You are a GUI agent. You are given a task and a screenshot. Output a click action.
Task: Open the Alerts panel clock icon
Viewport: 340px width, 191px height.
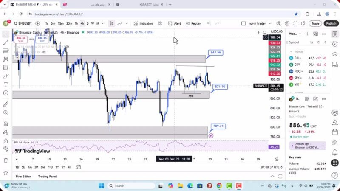click(335, 43)
